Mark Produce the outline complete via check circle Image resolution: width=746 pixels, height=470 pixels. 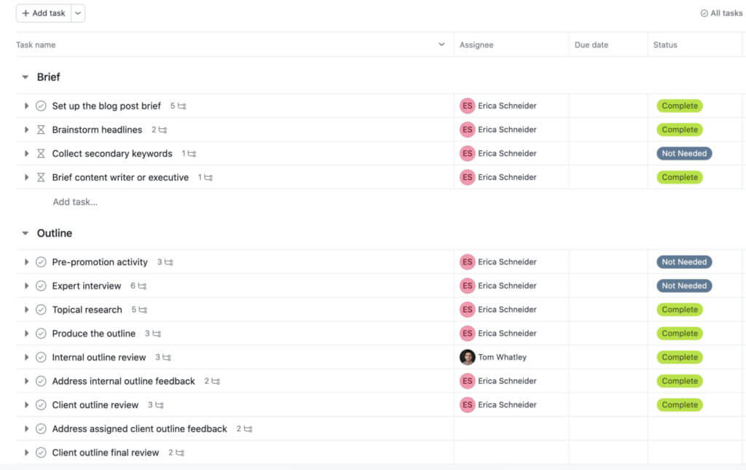[x=41, y=333]
